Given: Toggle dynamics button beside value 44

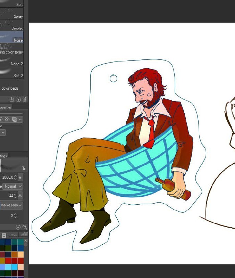Looking at the screenshot, I should point(20,196).
